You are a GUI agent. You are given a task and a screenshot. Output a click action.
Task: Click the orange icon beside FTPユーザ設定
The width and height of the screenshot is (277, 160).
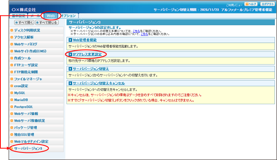pyautogui.click(x=11, y=65)
